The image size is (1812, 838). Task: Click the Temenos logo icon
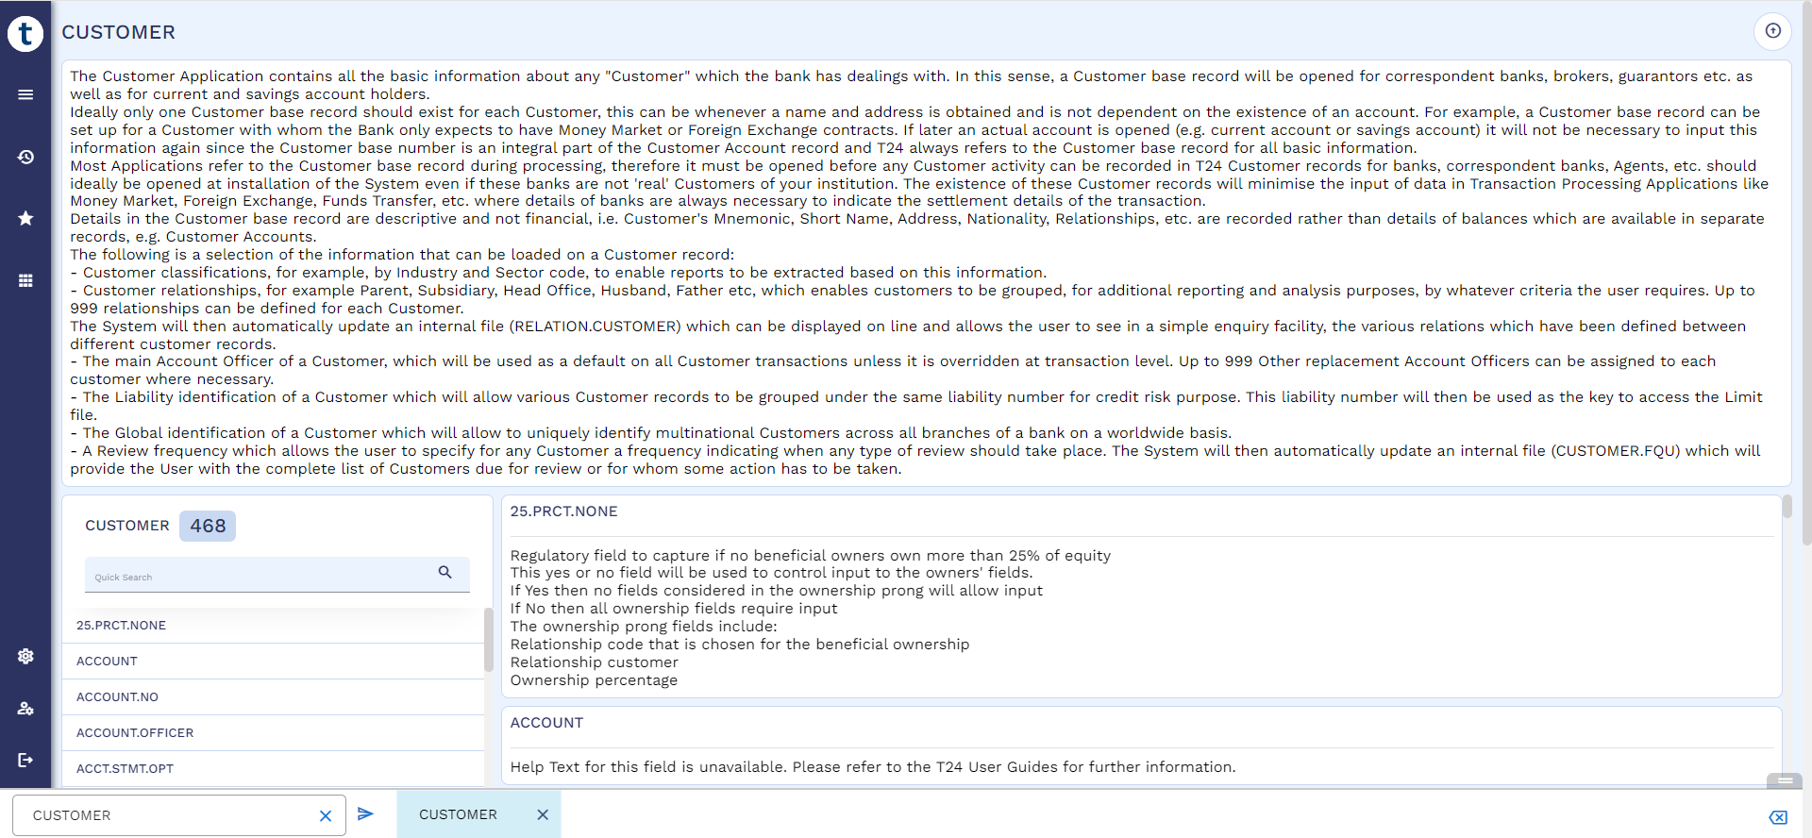click(25, 34)
